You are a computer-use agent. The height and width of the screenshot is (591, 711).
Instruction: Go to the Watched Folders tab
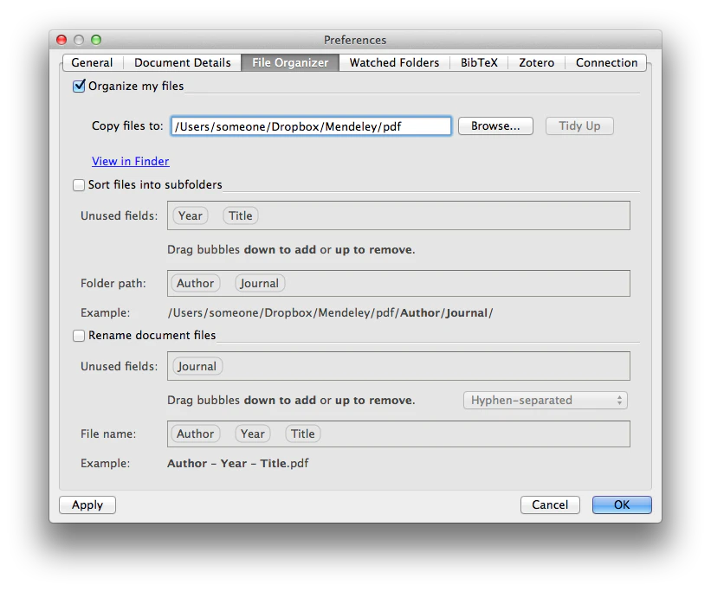[394, 62]
